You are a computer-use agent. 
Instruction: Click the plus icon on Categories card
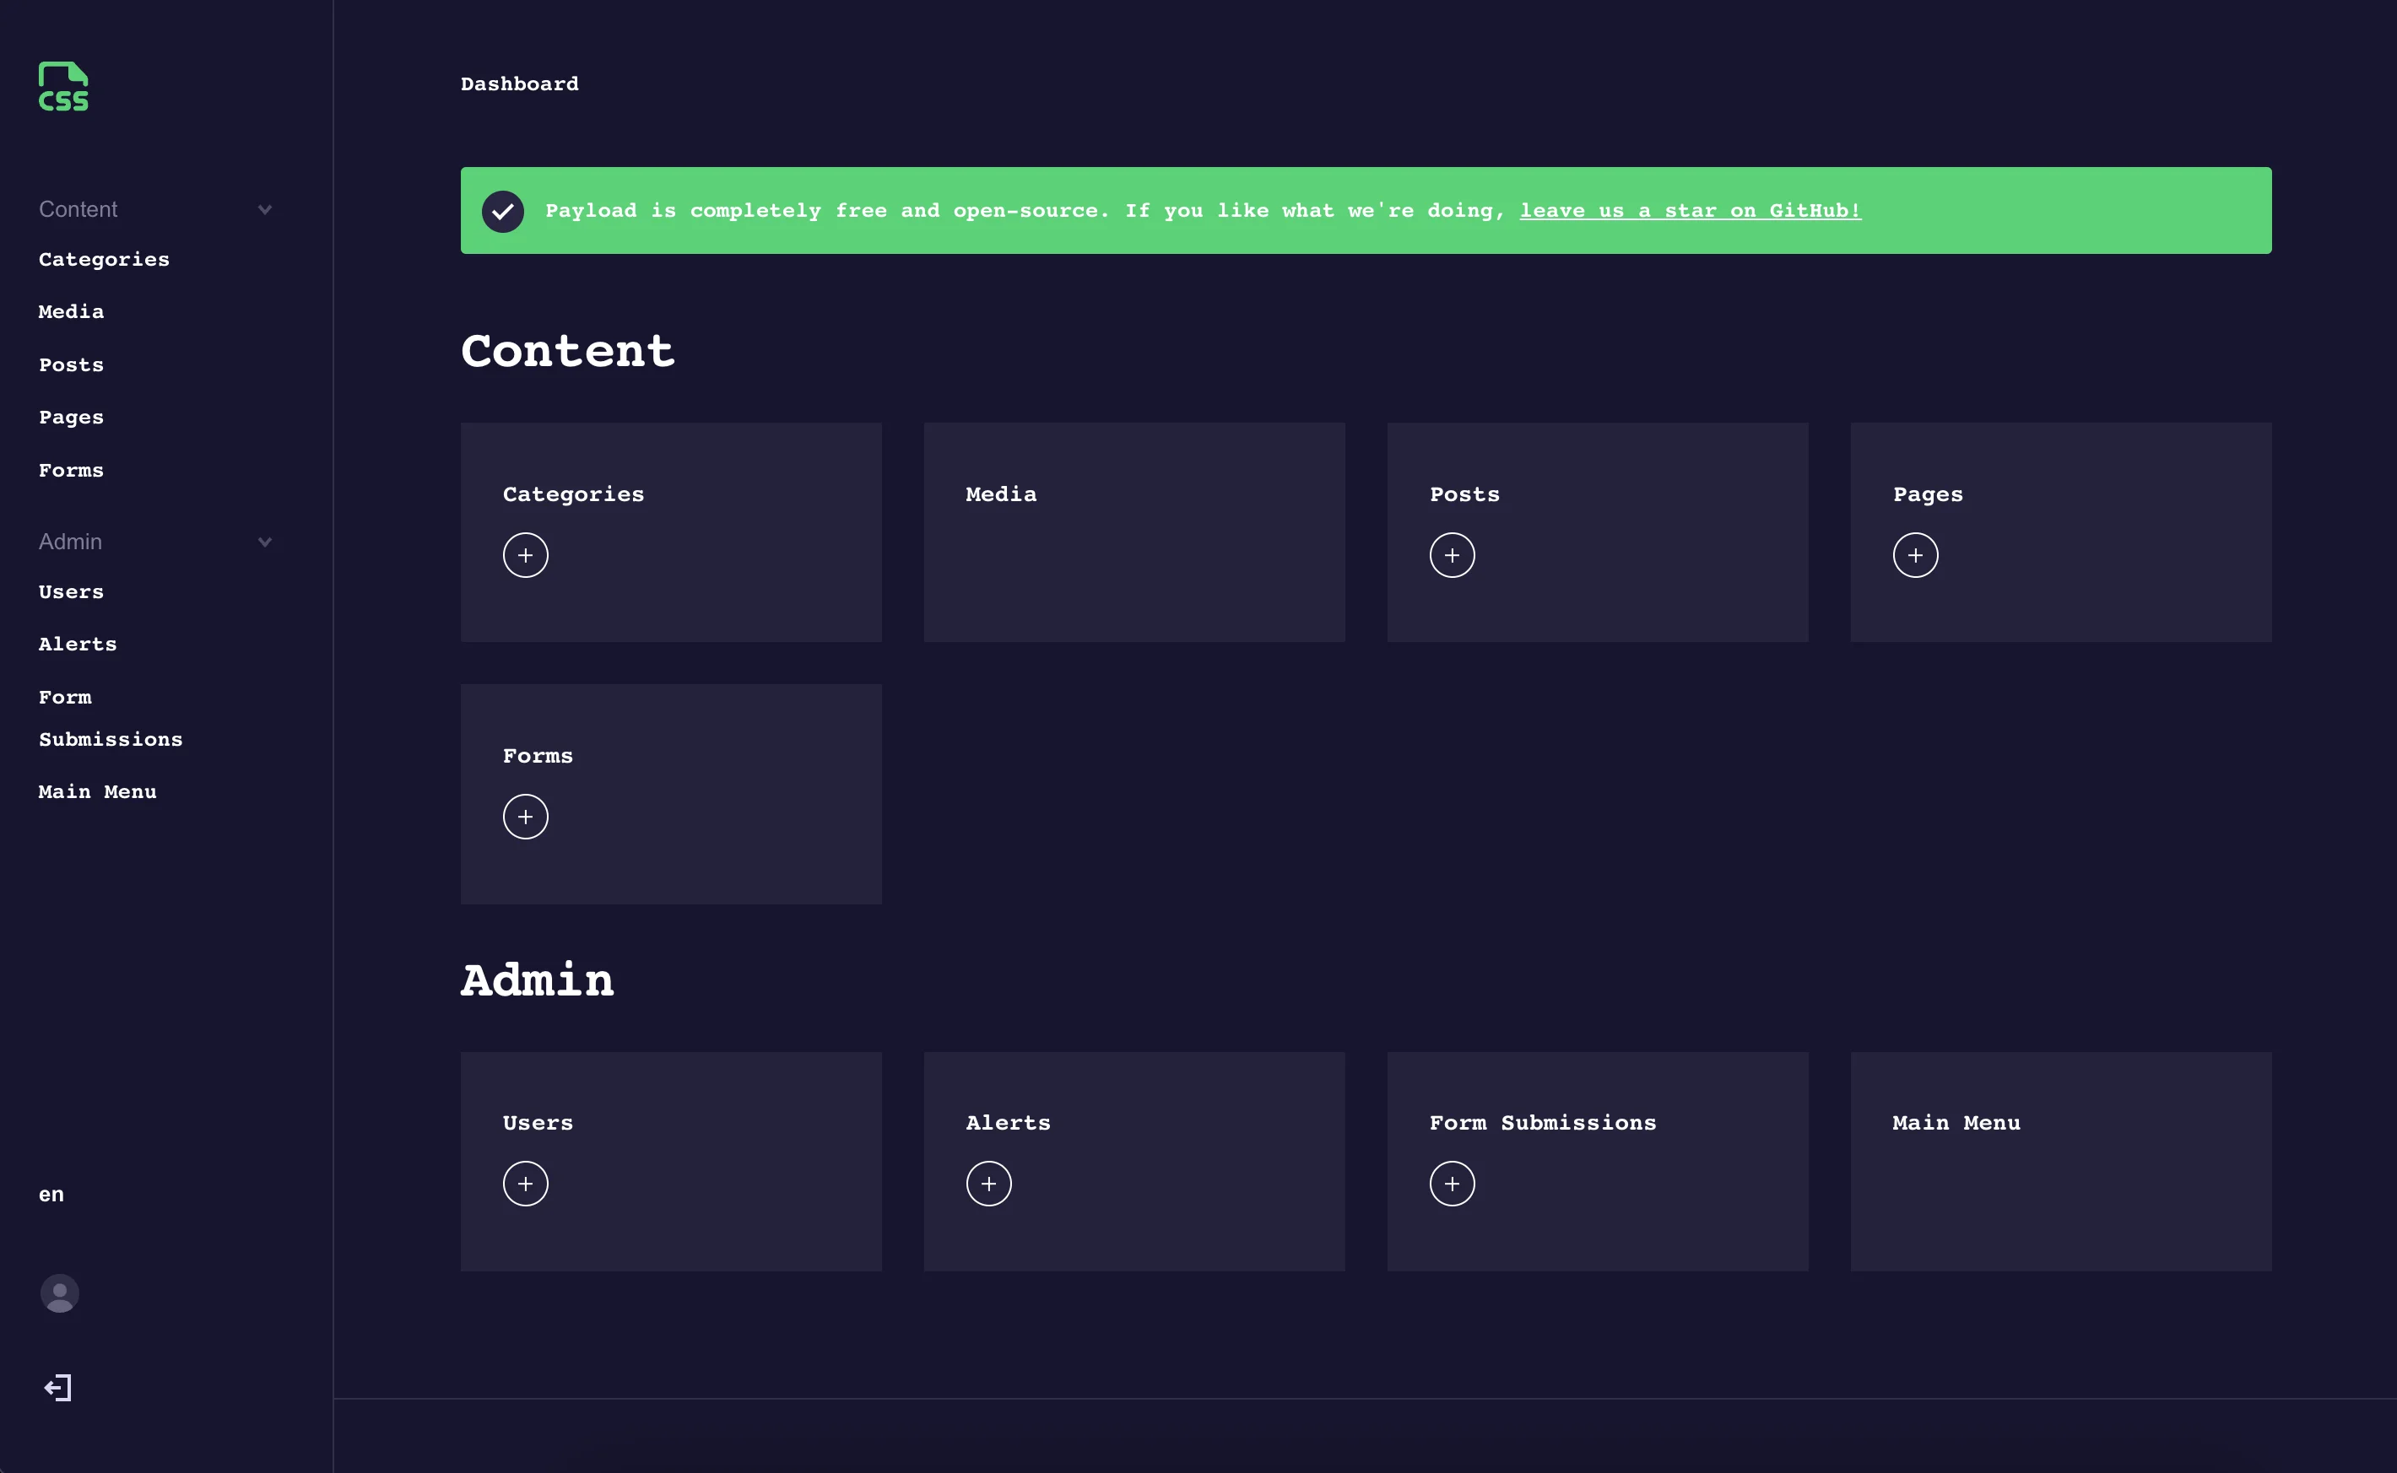[x=525, y=555]
